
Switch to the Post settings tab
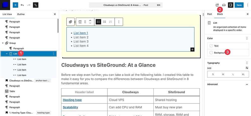(x=210, y=14)
